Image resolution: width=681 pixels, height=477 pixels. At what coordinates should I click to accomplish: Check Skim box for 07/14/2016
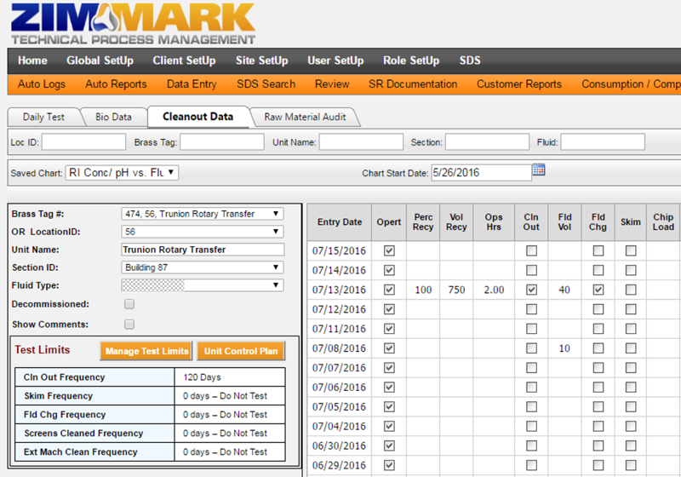click(x=631, y=270)
